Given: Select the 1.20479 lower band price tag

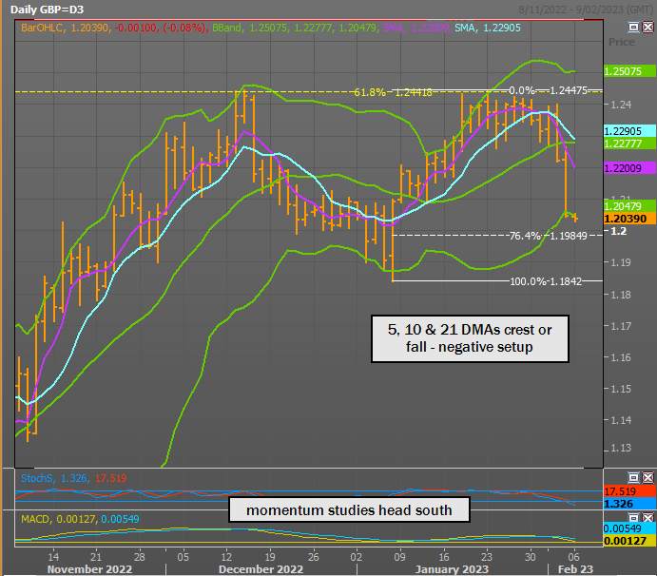Looking at the screenshot, I should pyautogui.click(x=629, y=205).
